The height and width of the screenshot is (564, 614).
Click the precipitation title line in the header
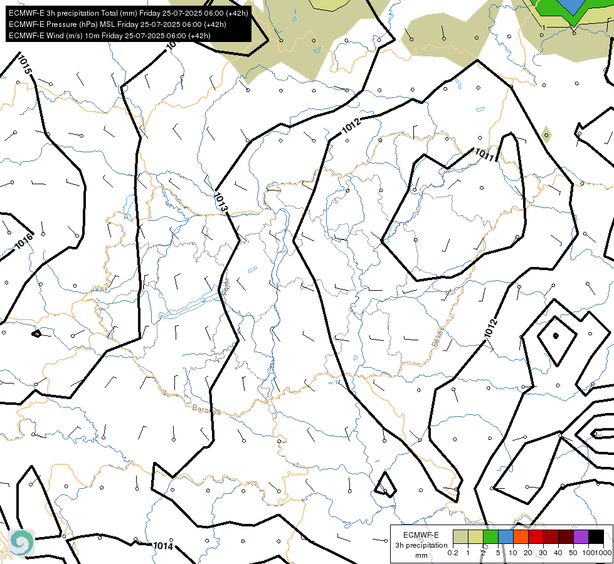(128, 13)
